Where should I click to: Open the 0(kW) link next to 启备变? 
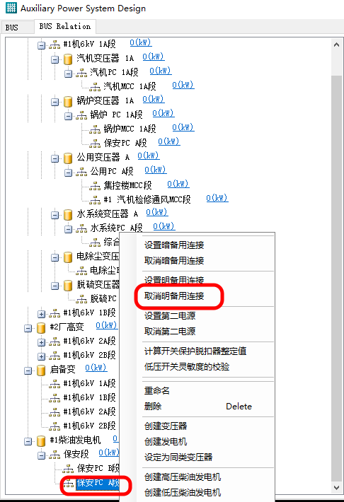(x=96, y=368)
